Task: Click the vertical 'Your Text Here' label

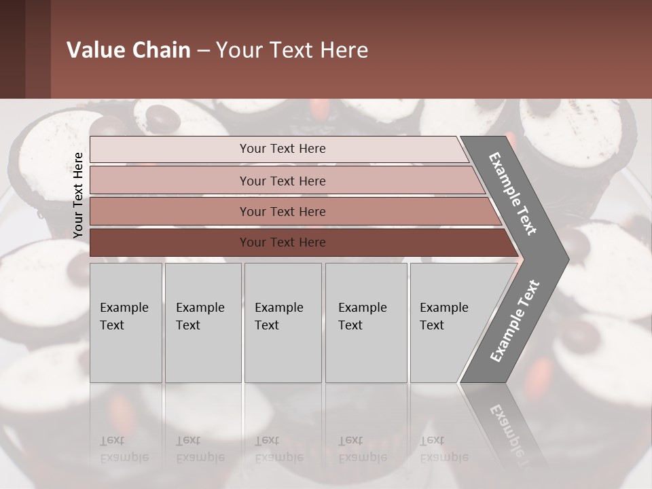Action: click(78, 195)
